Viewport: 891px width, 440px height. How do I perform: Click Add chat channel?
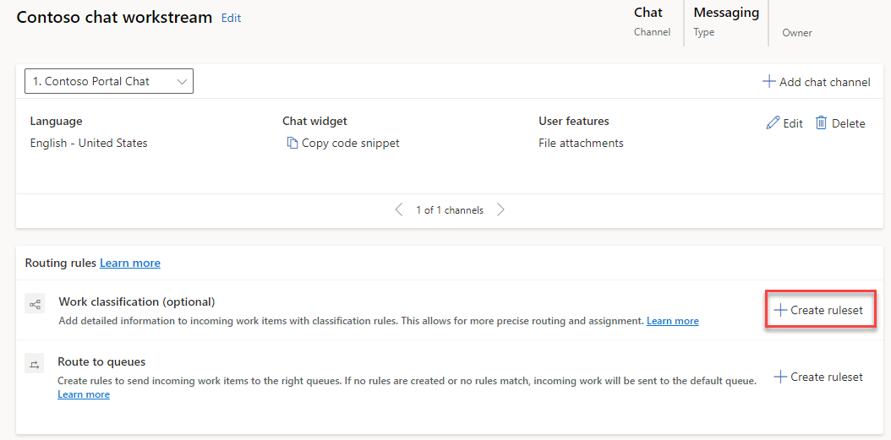click(816, 82)
